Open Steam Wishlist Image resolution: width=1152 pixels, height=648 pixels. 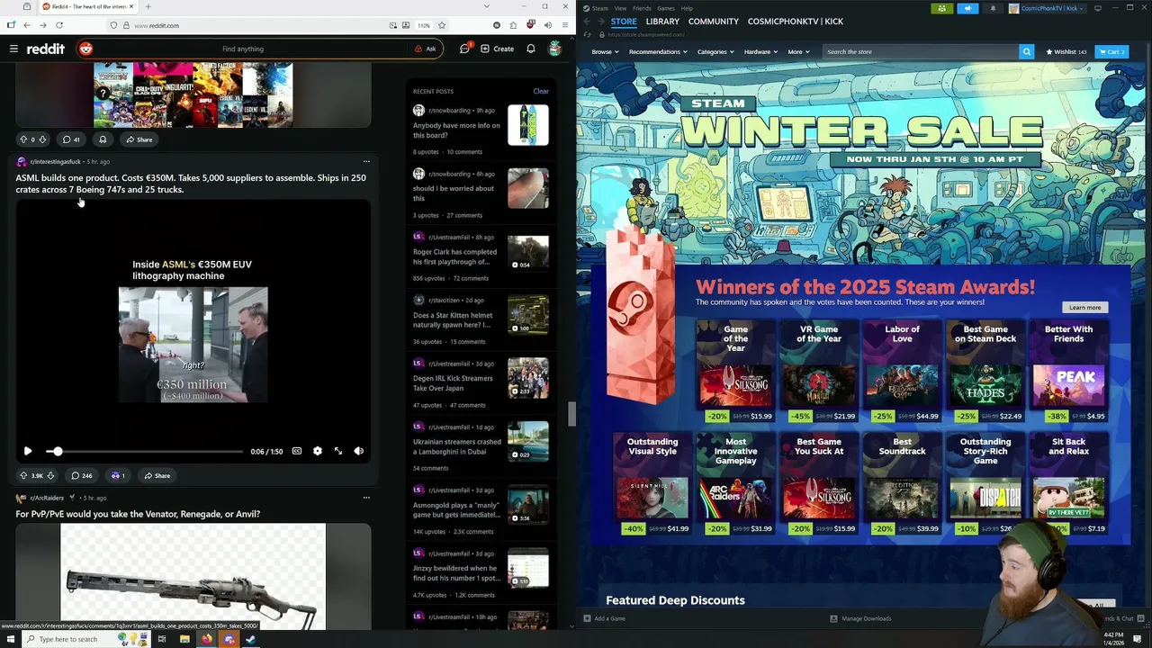pyautogui.click(x=1066, y=51)
